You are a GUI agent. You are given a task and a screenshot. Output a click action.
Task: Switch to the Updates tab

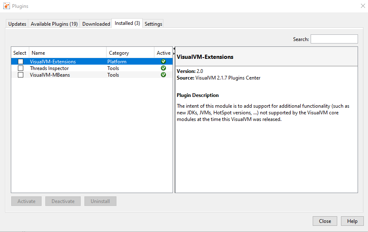pyautogui.click(x=17, y=24)
